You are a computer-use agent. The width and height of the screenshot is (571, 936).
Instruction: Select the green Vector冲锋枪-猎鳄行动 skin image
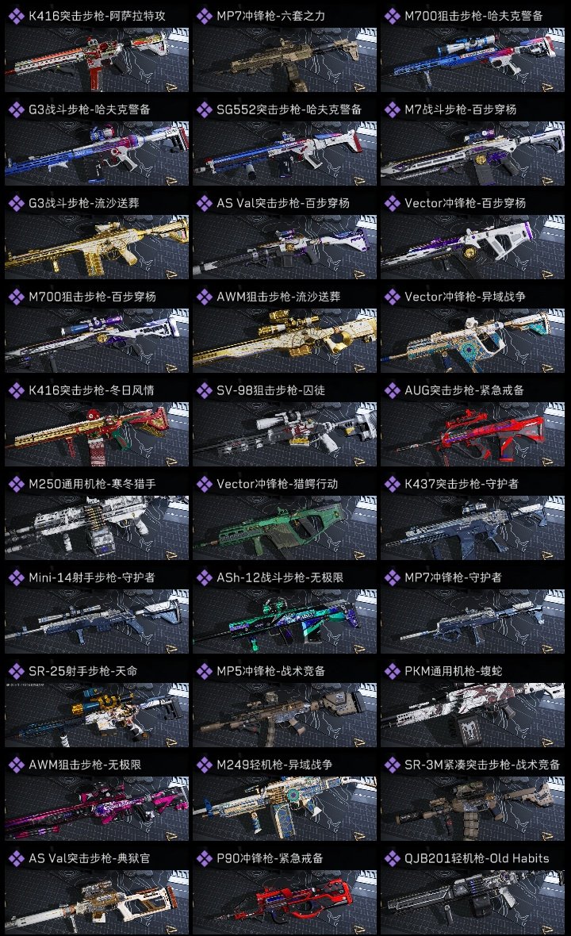(x=285, y=527)
